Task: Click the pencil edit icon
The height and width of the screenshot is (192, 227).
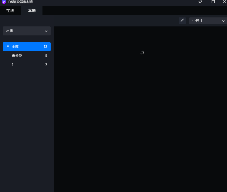Action: pos(182,21)
